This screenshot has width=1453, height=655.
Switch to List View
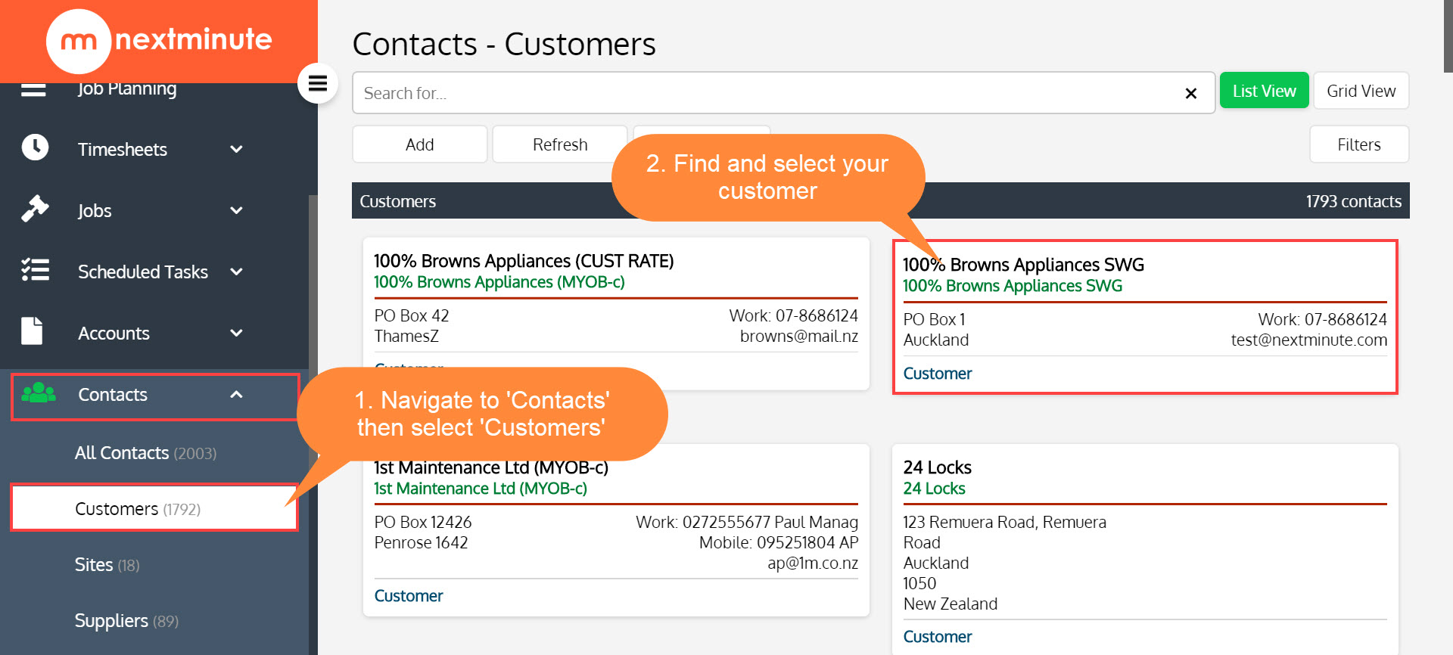(x=1264, y=91)
